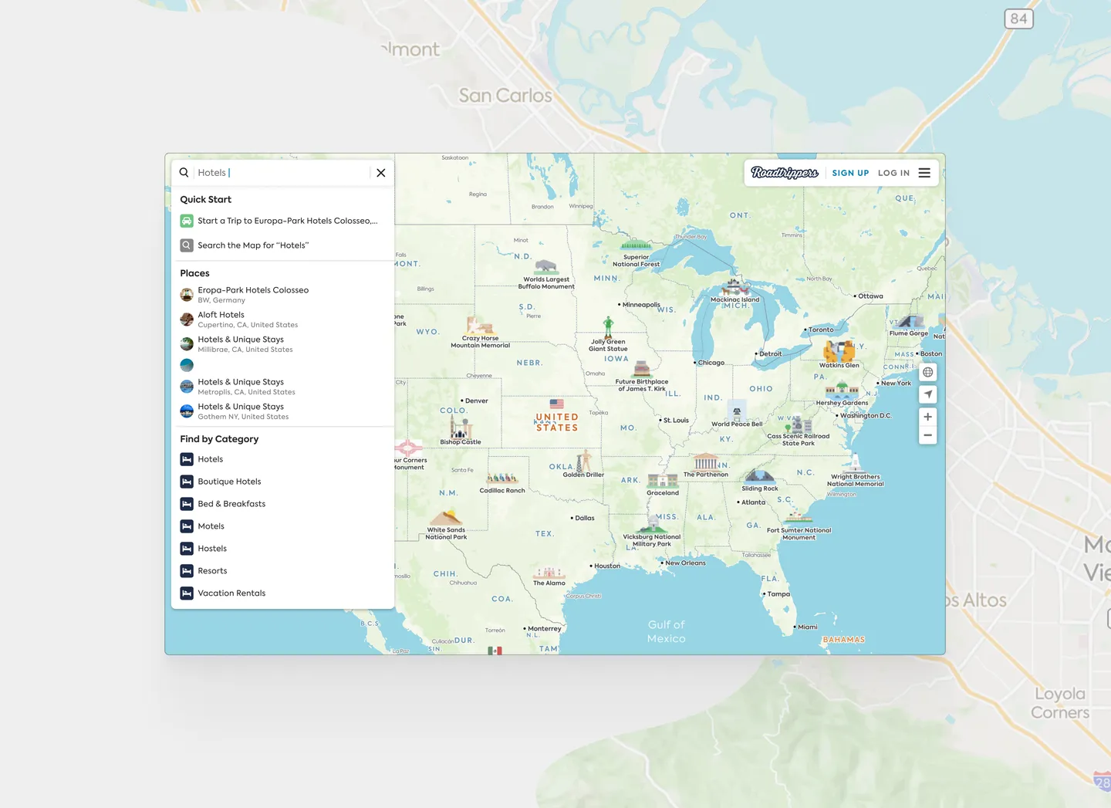Image resolution: width=1111 pixels, height=808 pixels.
Task: Start a Trip to Europa-Park Hotels Colosseo
Action: click(x=282, y=221)
